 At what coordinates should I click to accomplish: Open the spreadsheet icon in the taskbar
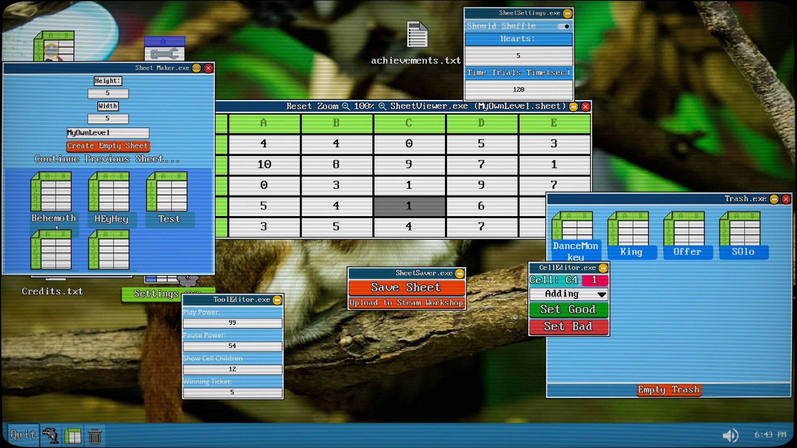[x=73, y=436]
